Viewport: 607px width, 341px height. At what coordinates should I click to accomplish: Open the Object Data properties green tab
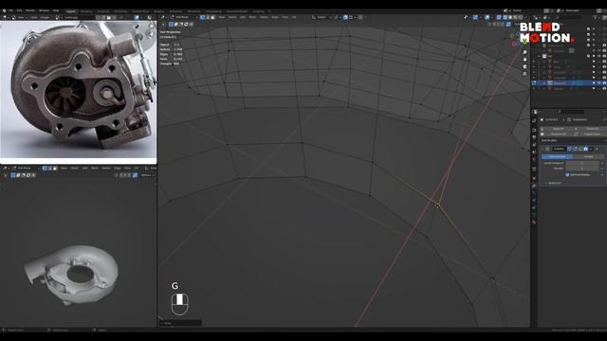(x=534, y=215)
